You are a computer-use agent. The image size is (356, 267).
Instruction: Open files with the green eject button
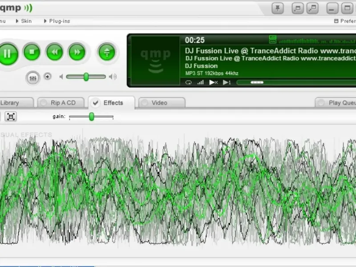pyautogui.click(x=107, y=52)
